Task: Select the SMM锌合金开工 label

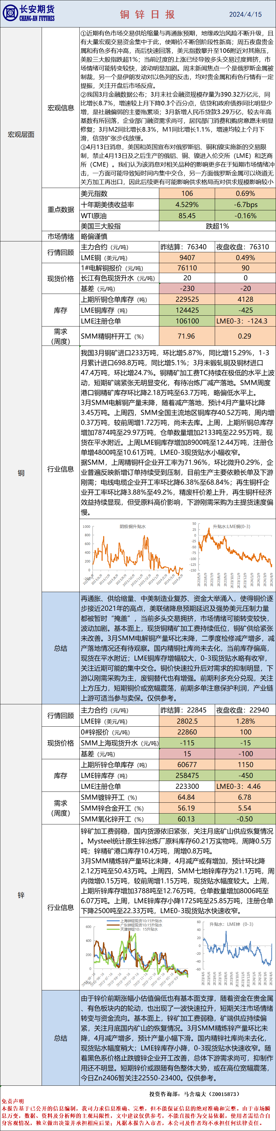Action: click(112, 808)
